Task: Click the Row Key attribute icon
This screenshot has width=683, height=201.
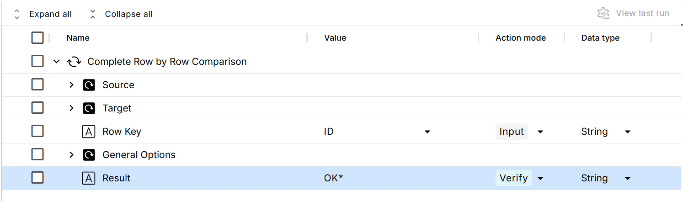Action: coord(89,132)
